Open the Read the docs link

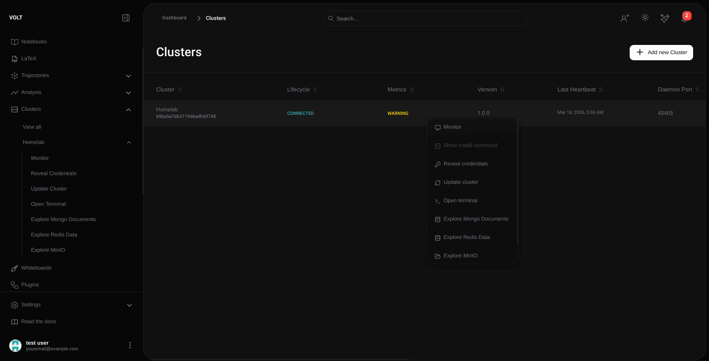coord(39,321)
